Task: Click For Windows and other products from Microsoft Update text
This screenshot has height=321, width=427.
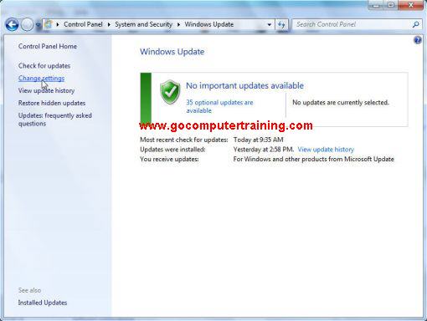Action: (x=314, y=159)
